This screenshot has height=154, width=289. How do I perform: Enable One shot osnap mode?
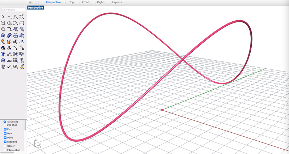click(x=5, y=125)
